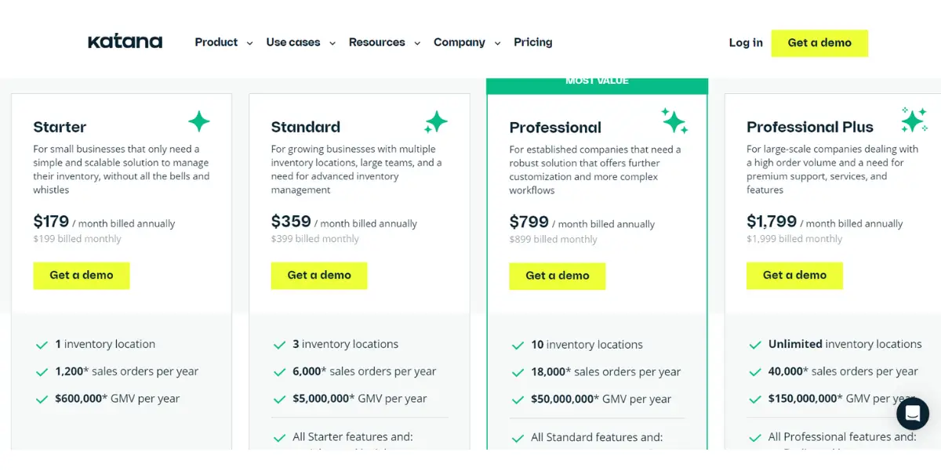This screenshot has height=470, width=941.
Task: Expand the Resources dropdown chevron
Action: click(x=416, y=43)
